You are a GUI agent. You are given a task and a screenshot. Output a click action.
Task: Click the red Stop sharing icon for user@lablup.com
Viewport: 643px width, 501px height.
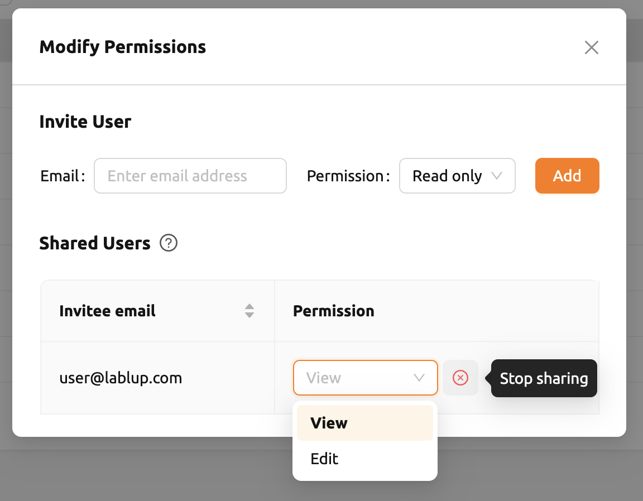click(x=460, y=378)
